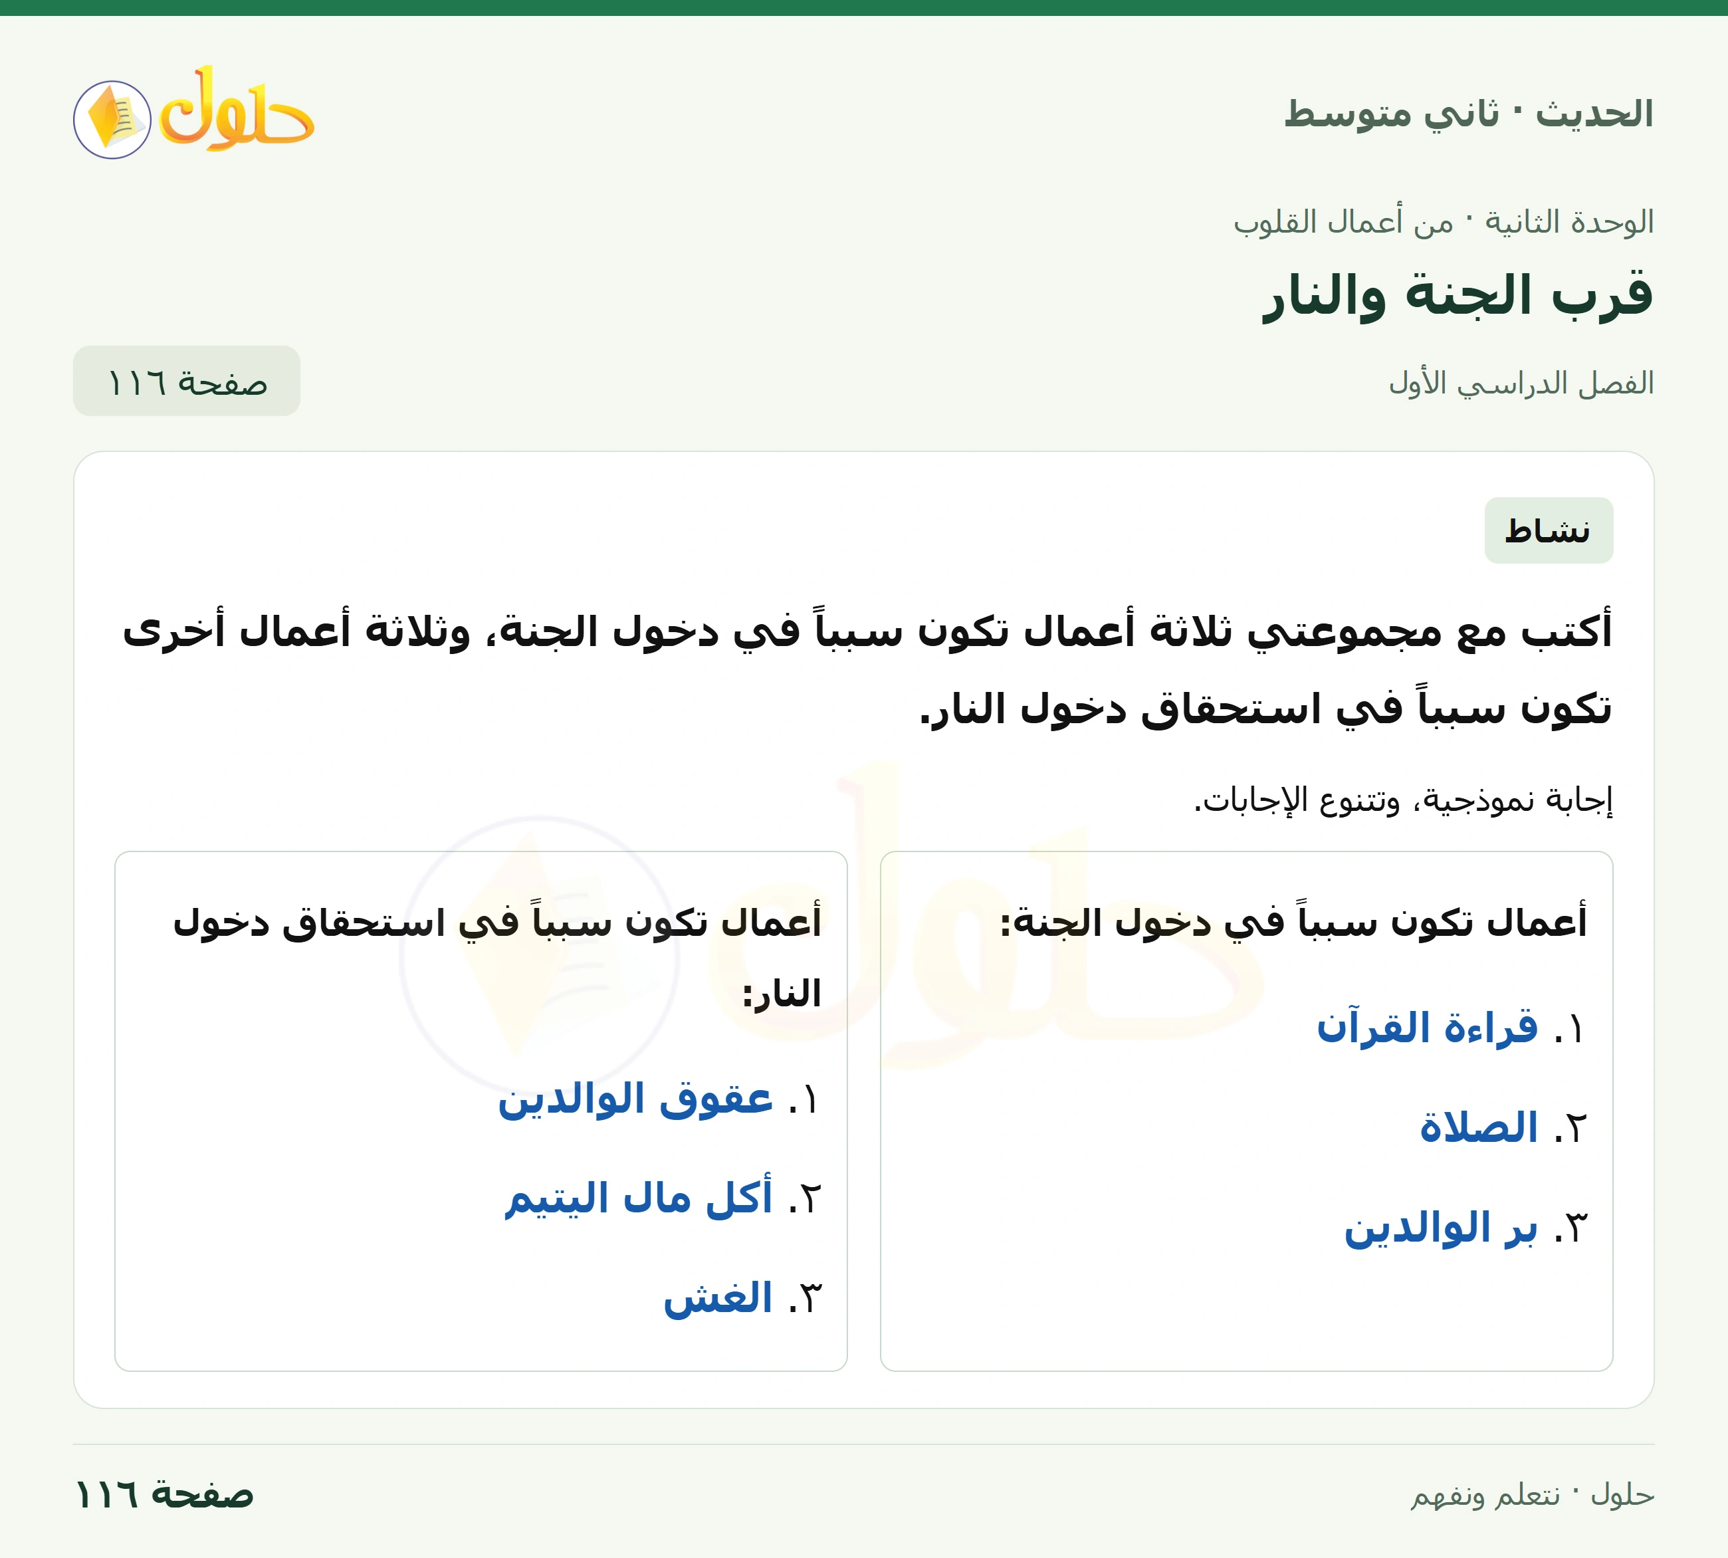Click the footer text حلول · نتعلم ونفهم

point(1532,1495)
